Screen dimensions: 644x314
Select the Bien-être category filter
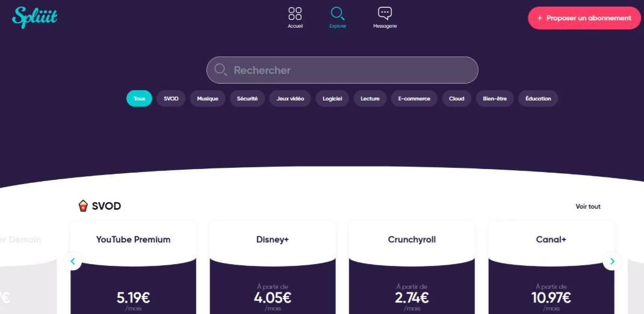[x=495, y=99]
